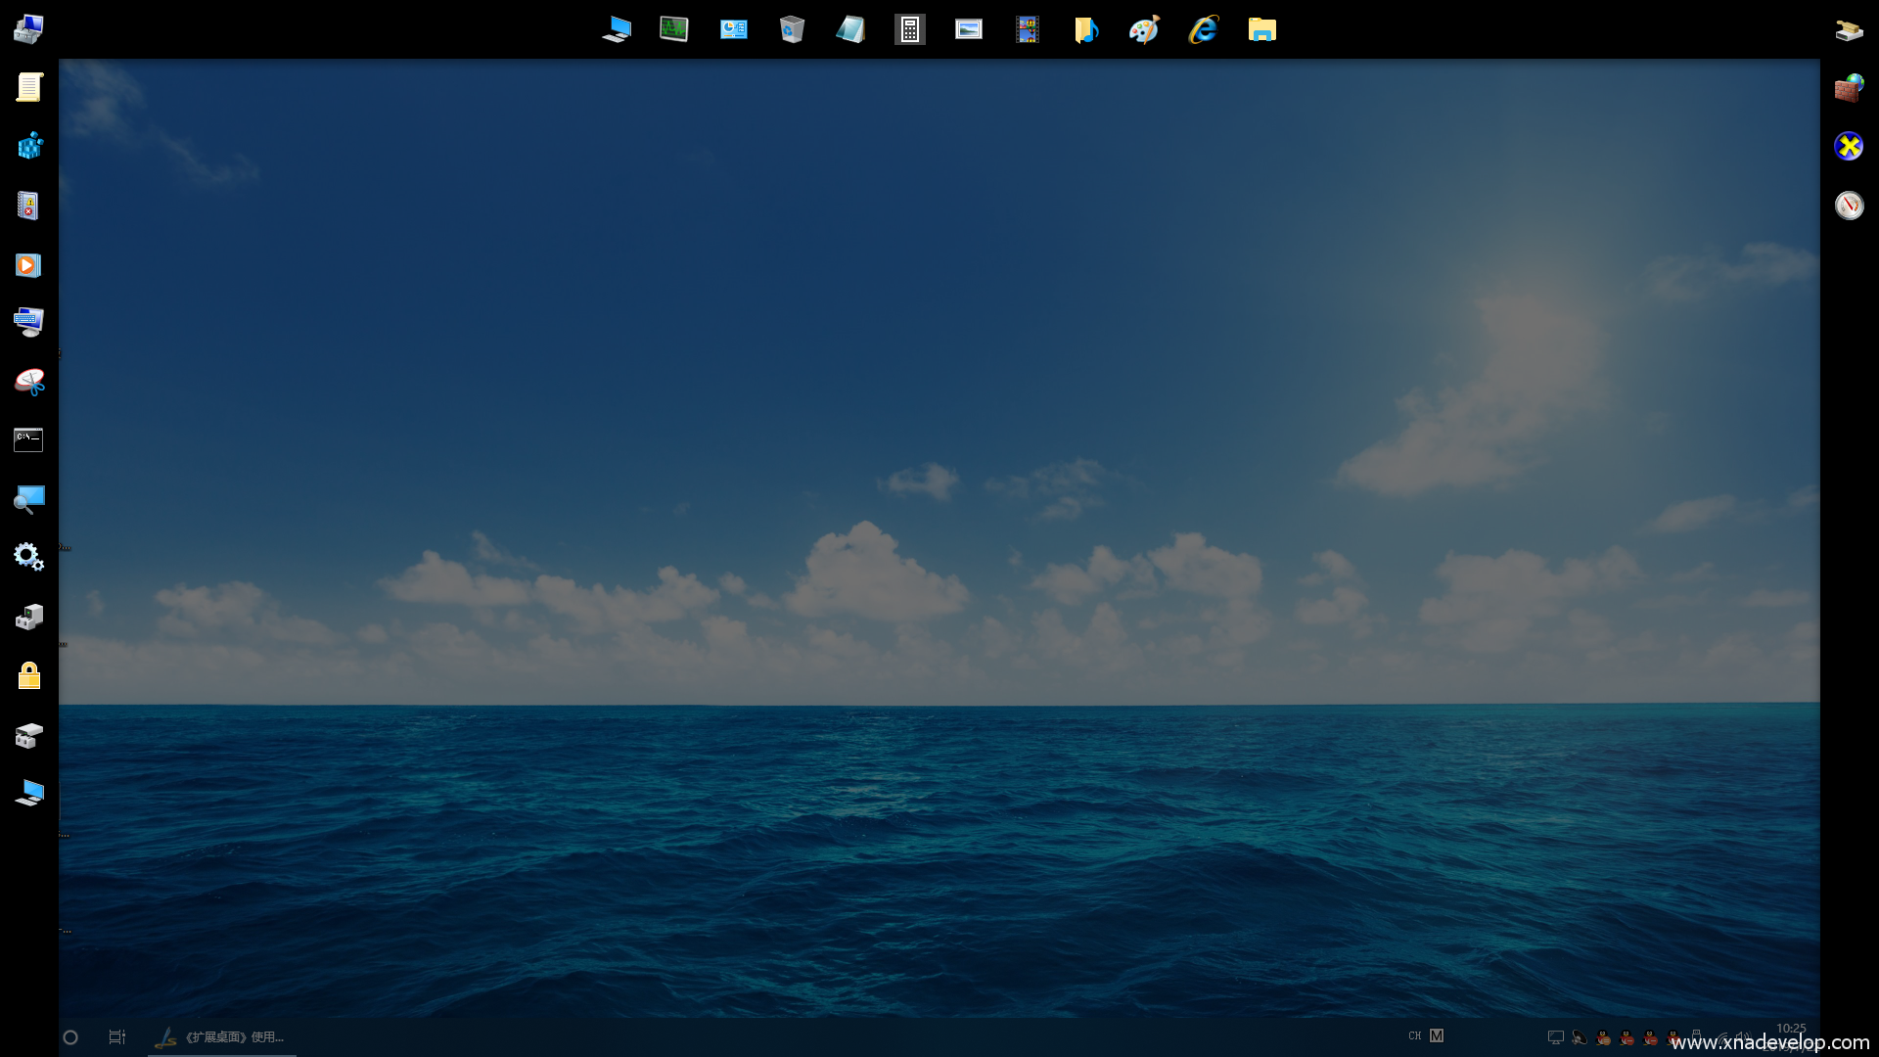Open Task Manager monitor icon in top dock

click(x=673, y=29)
